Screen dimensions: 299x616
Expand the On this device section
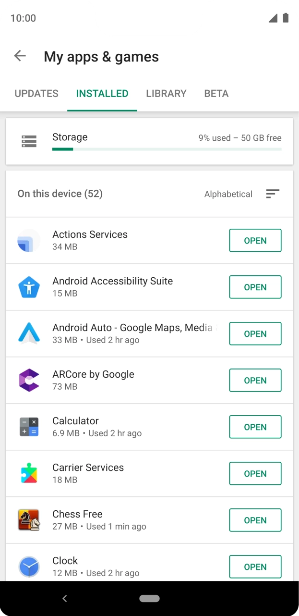pyautogui.click(x=60, y=194)
